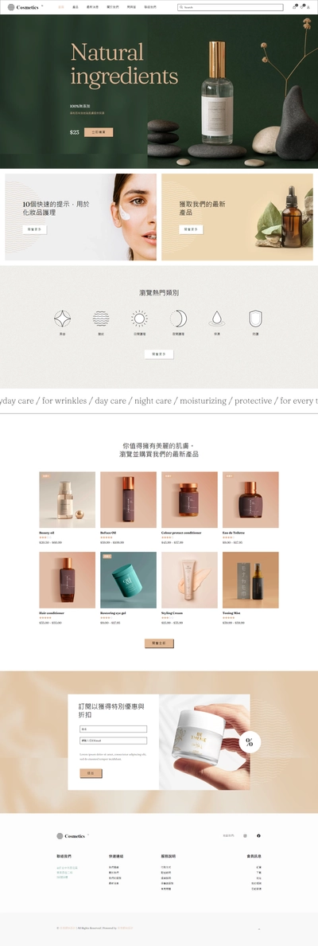The height and width of the screenshot is (946, 318).
Task: Open the Facebook icon in footer
Action: point(259,835)
